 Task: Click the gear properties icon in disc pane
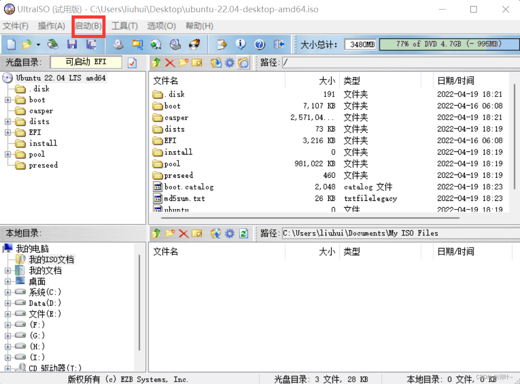pyautogui.click(x=230, y=63)
